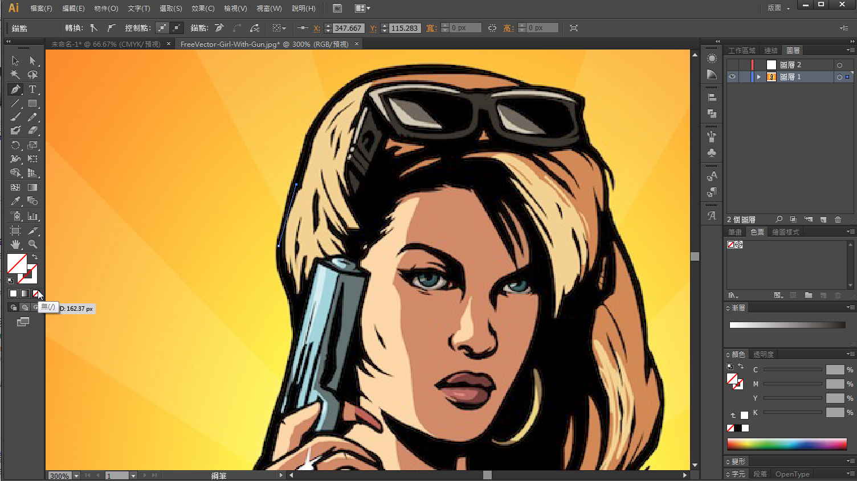The height and width of the screenshot is (481, 857).
Task: Select the Scale tool
Action: pos(32,145)
